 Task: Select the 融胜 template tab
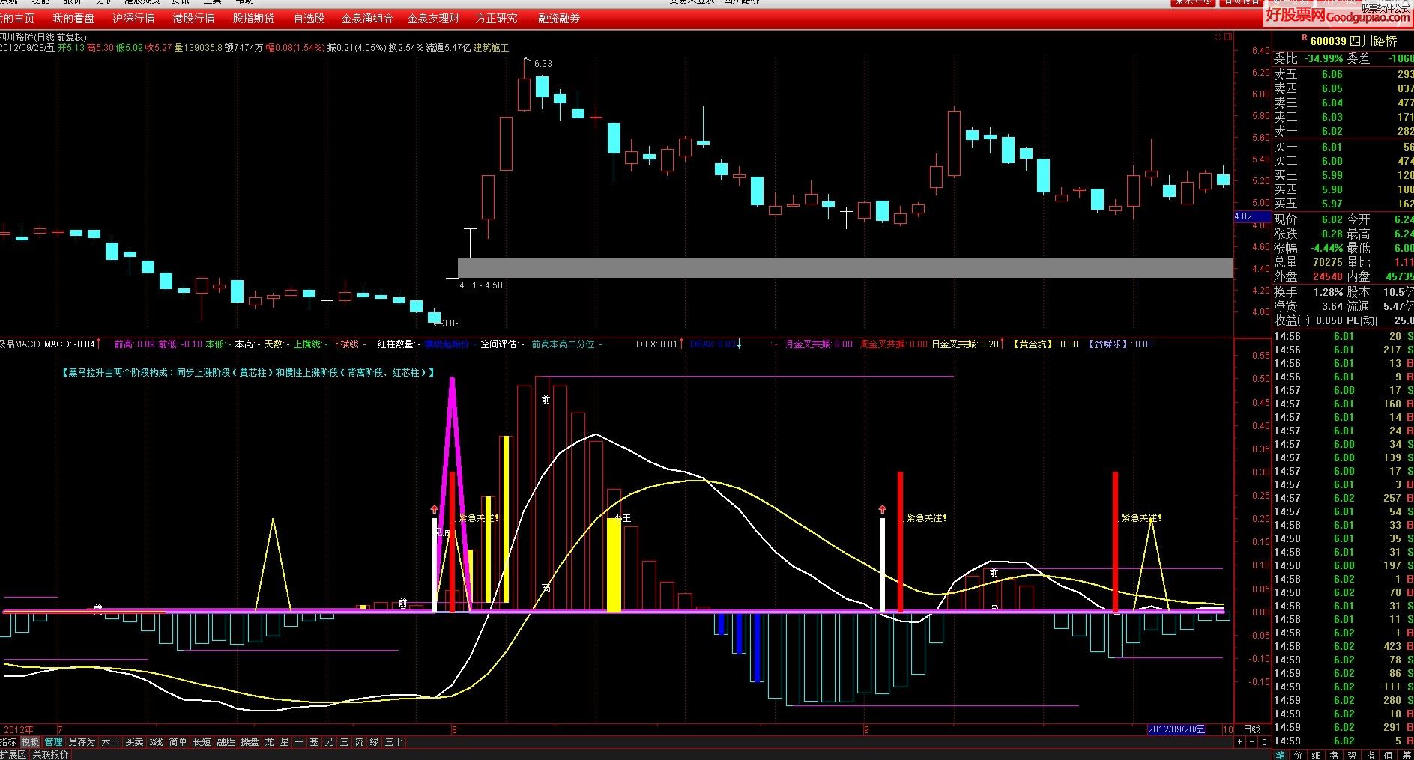[x=226, y=742]
